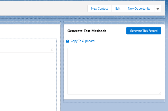
Task: Click the top blue banner strip
Action: [x=75, y=1]
